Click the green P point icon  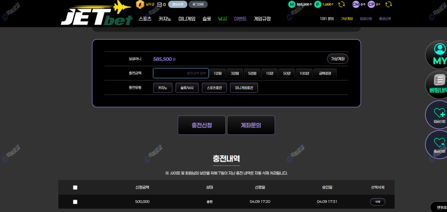pos(317,4)
